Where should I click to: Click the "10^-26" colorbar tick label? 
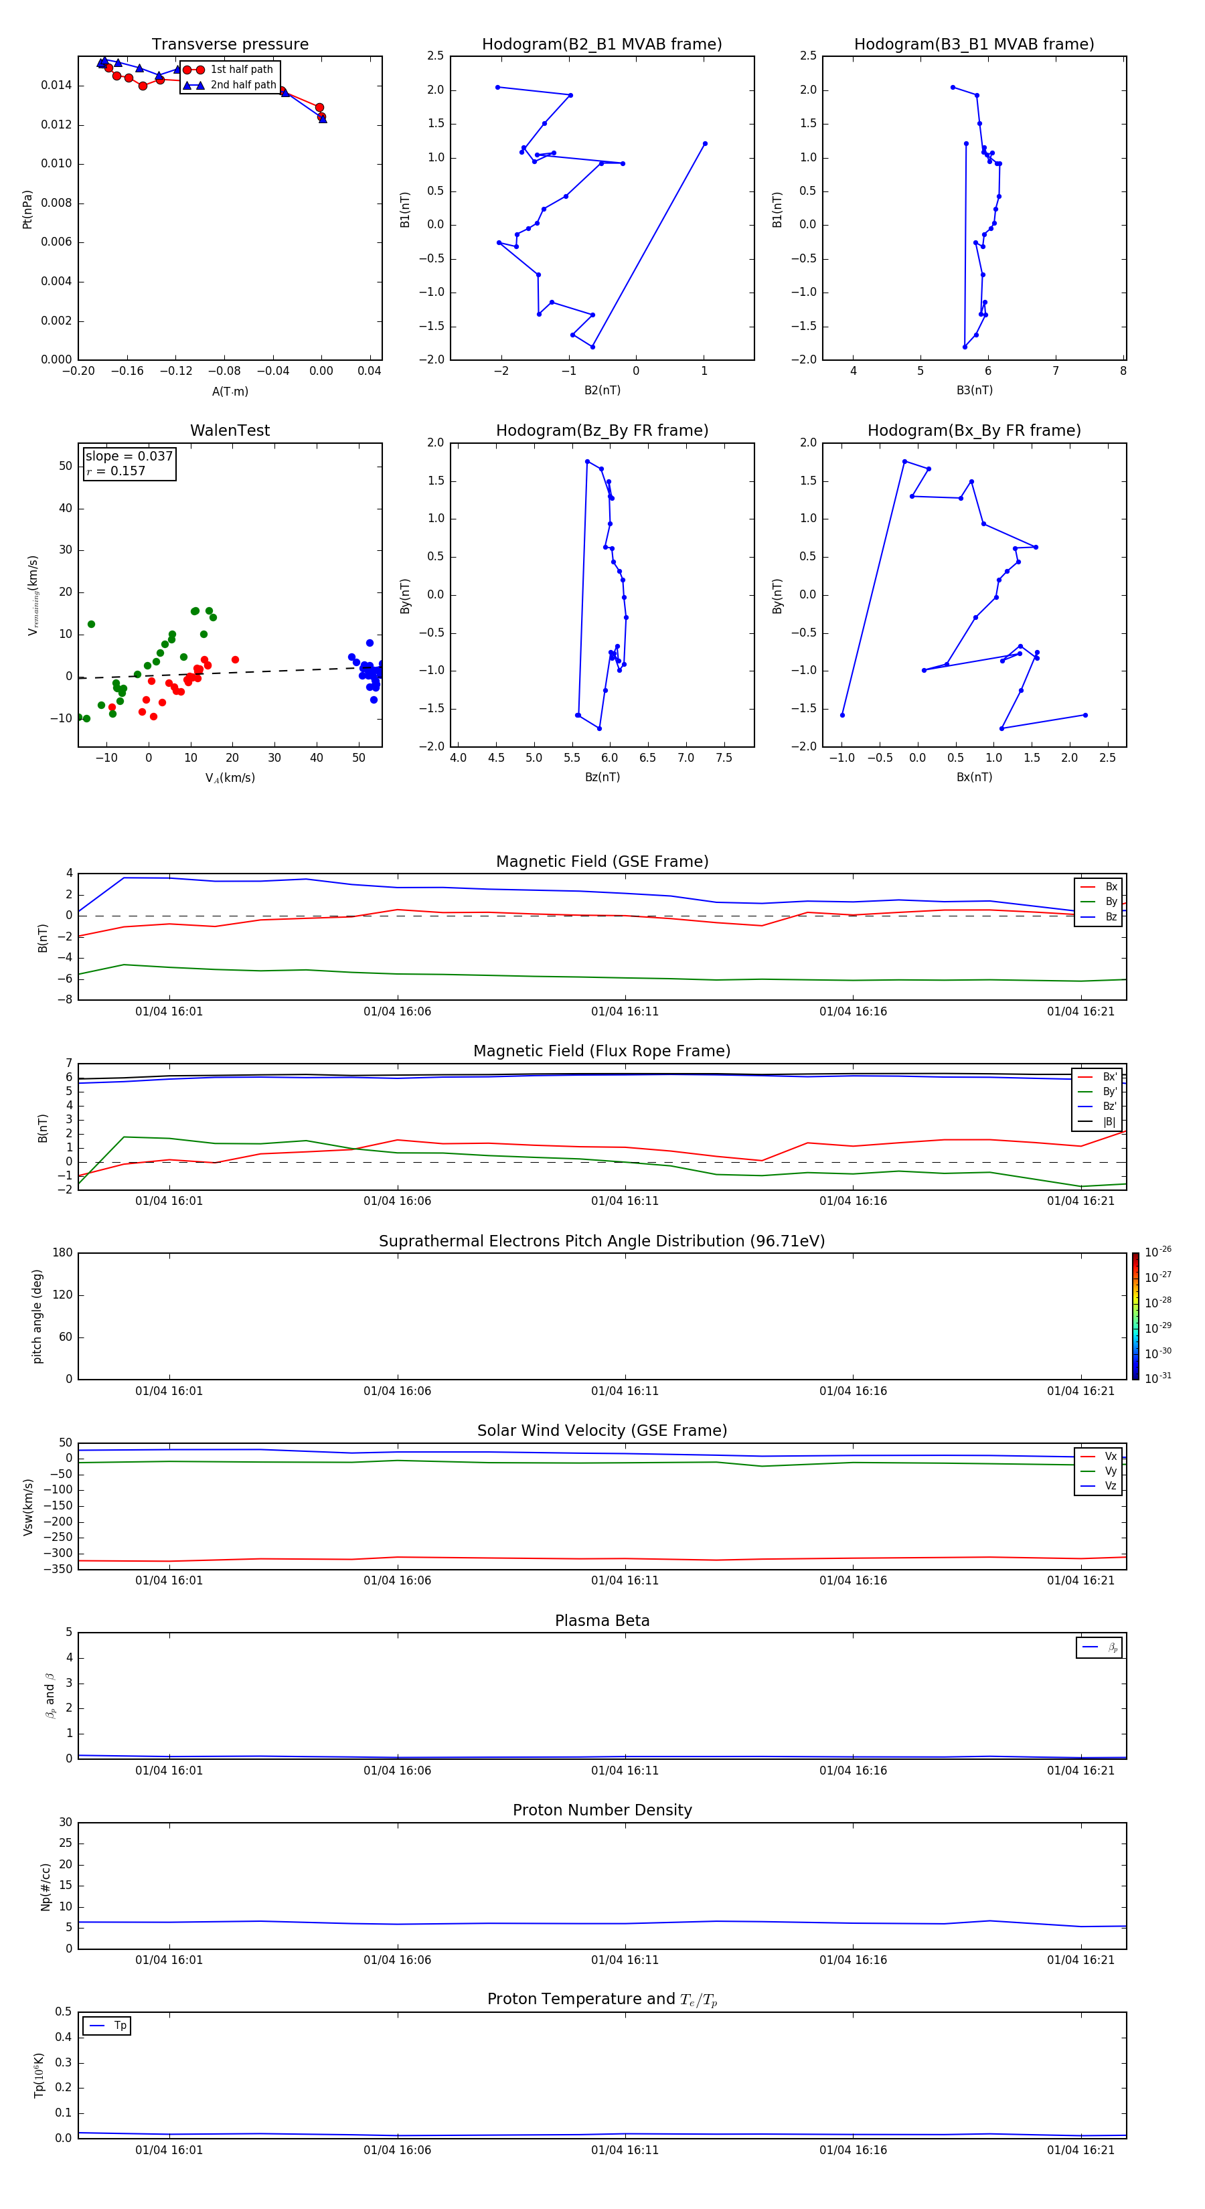[1158, 1251]
